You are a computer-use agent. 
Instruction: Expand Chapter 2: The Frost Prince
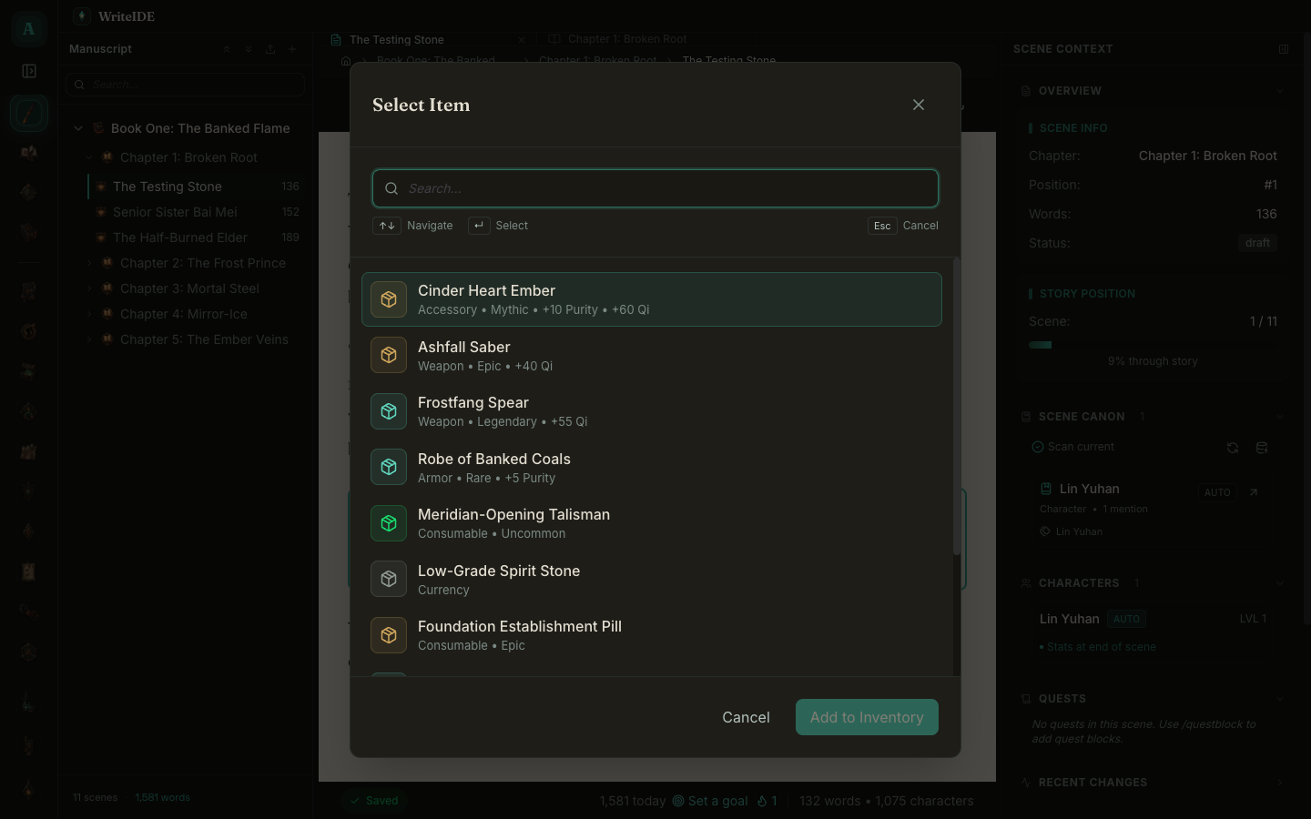click(89, 263)
